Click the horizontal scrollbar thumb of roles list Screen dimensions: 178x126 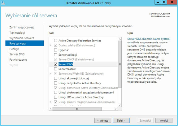(77, 109)
